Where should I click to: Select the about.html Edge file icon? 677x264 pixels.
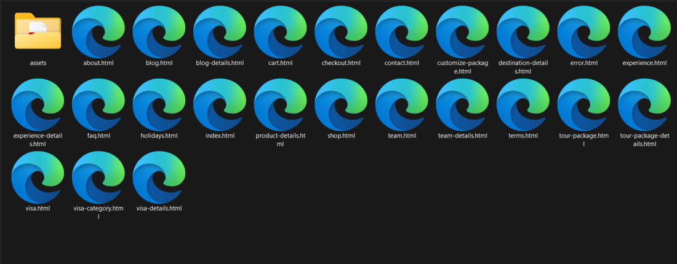[x=98, y=32]
